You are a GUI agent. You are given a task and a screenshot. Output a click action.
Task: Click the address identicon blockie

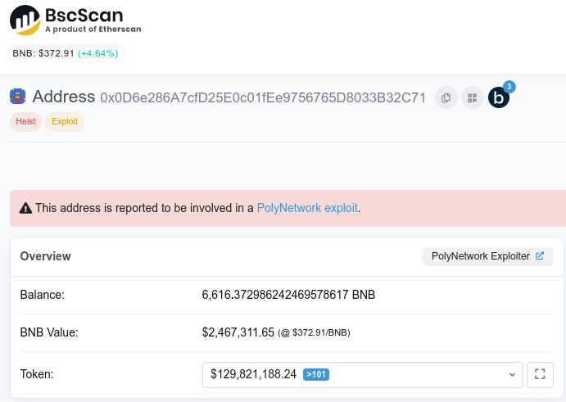pos(17,97)
